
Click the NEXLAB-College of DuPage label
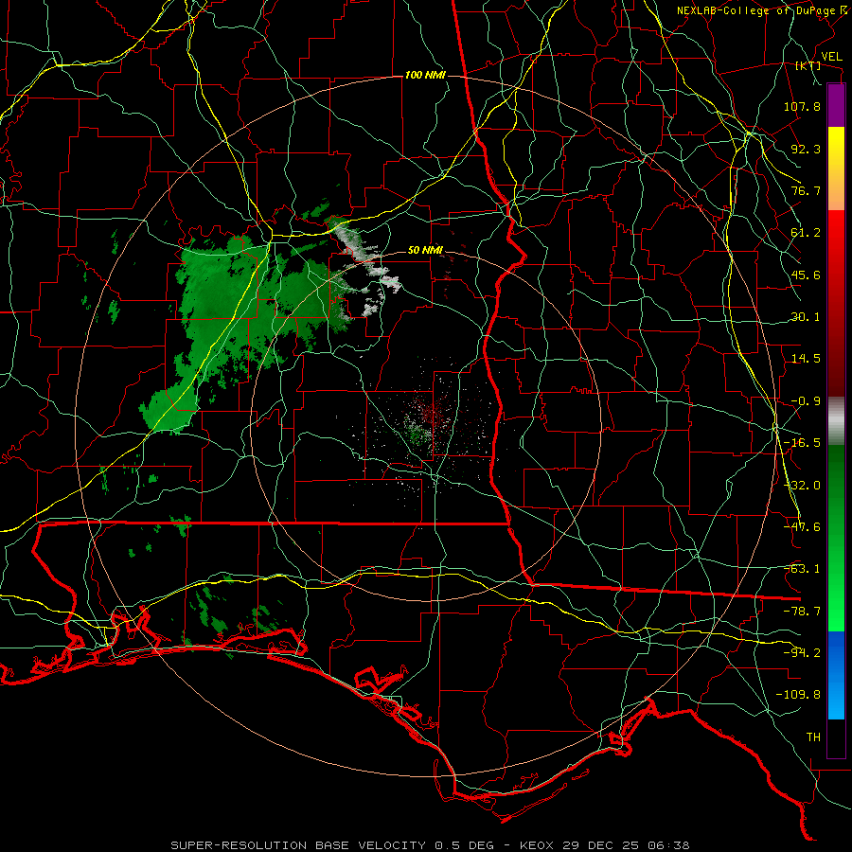pos(760,10)
